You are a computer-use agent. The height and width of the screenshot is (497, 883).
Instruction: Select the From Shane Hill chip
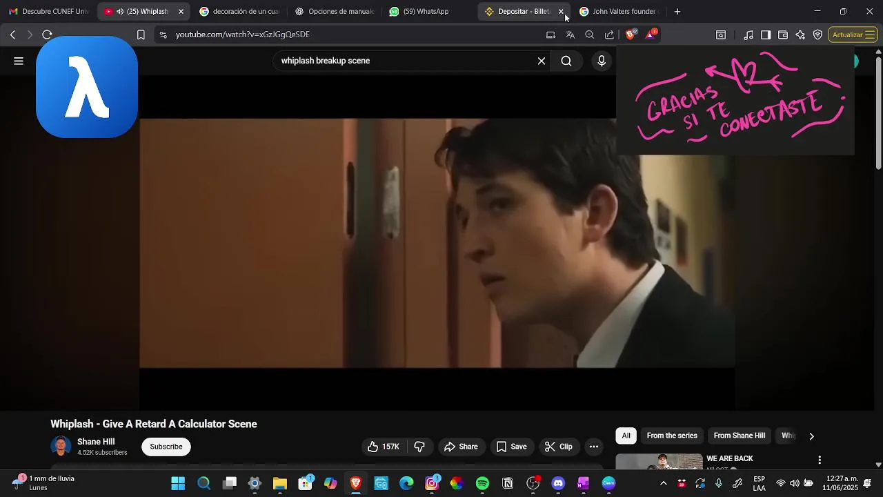point(740,436)
